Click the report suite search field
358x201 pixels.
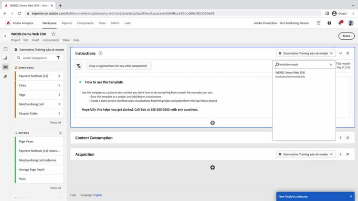tap(304, 64)
